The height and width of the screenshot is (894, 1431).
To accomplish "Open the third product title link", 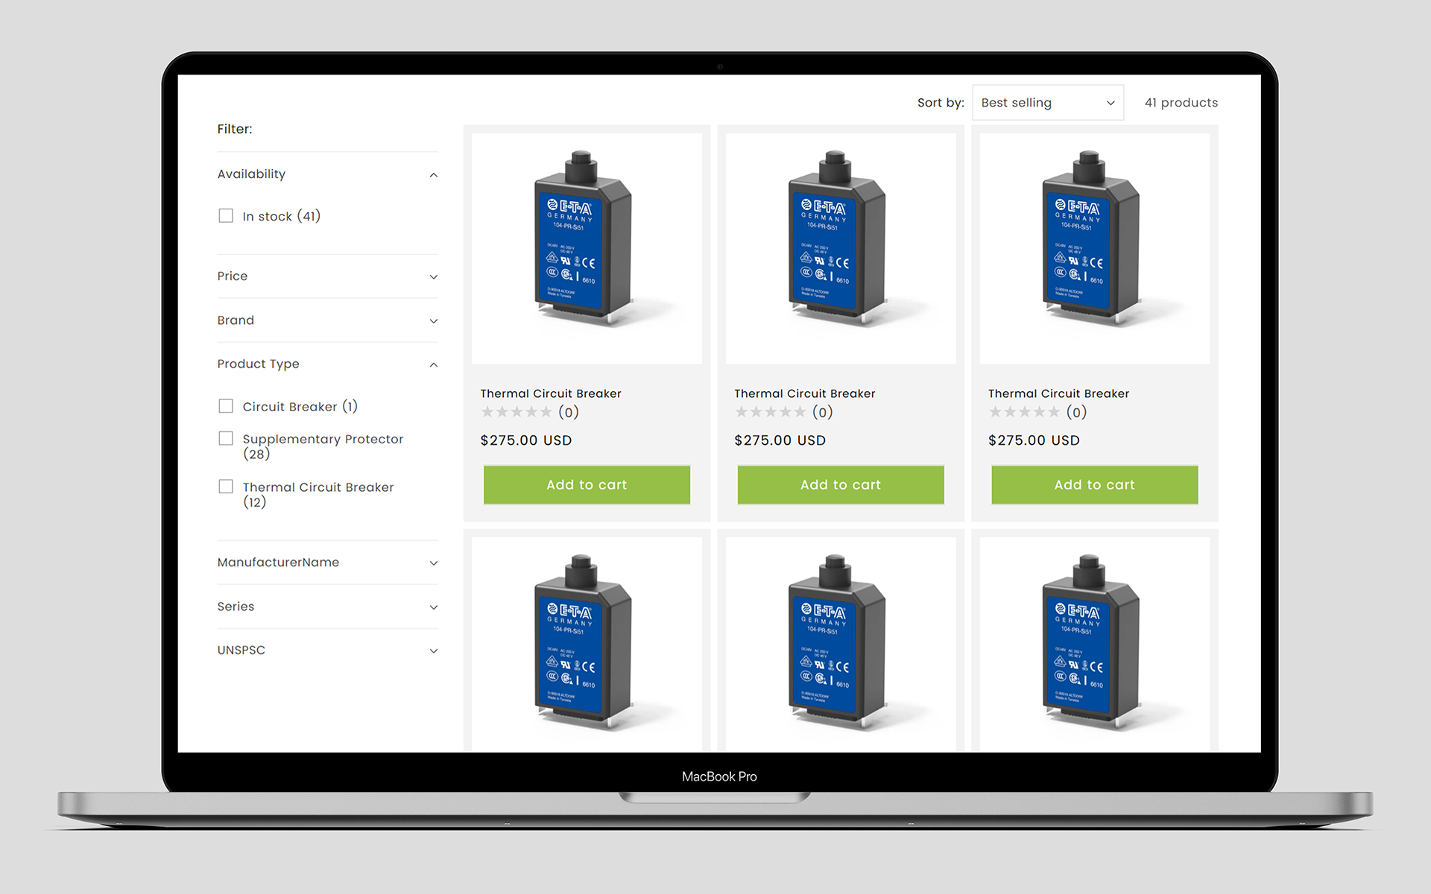I will (x=1058, y=393).
